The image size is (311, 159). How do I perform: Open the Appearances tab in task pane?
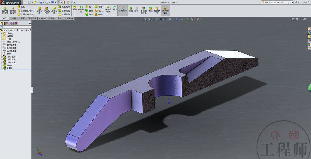click(x=309, y=44)
